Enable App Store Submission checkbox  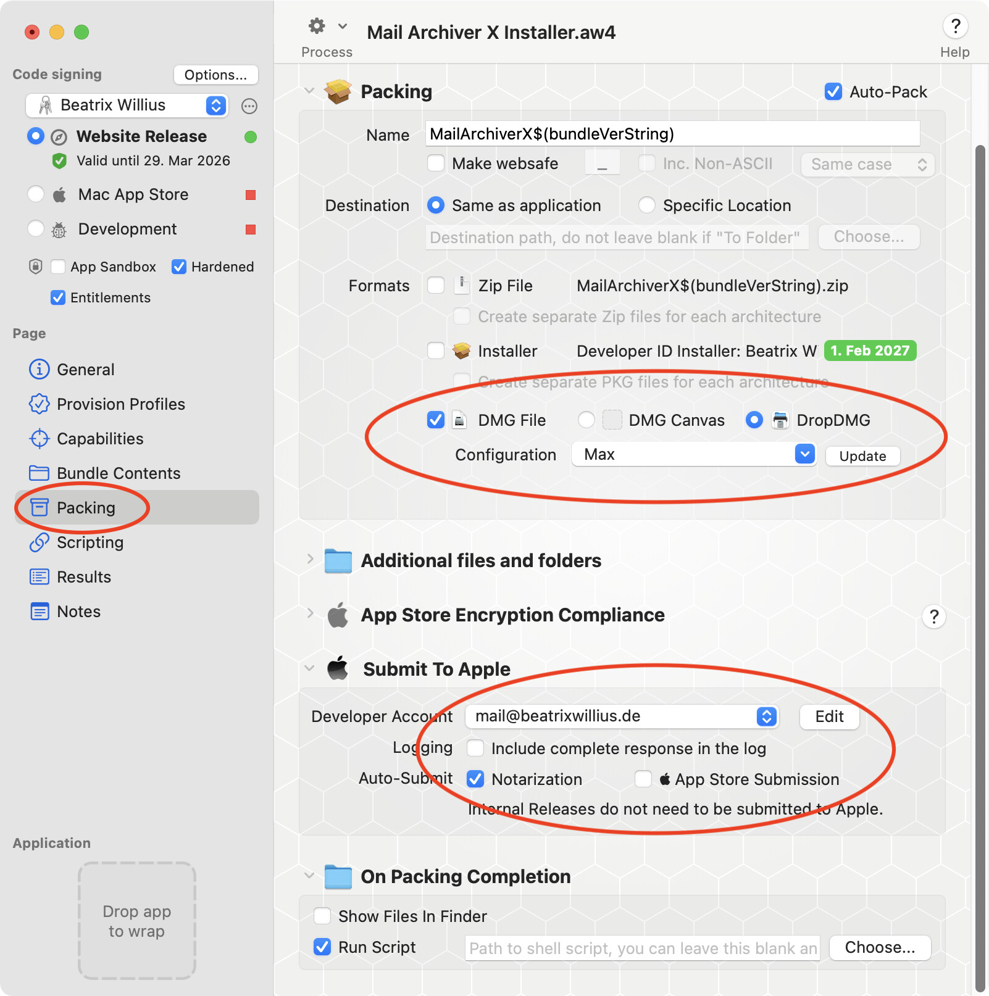point(643,779)
